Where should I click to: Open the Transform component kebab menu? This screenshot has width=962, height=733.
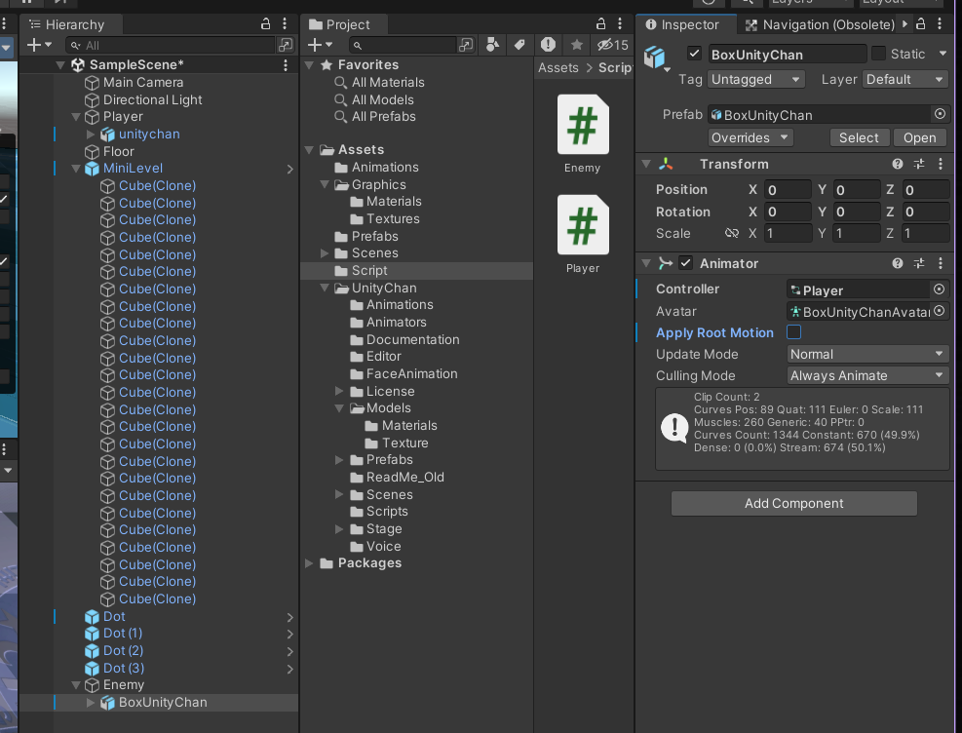click(x=940, y=164)
